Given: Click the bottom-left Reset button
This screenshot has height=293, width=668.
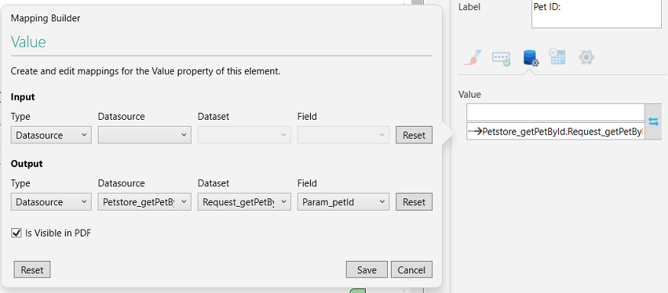Looking at the screenshot, I should point(32,269).
